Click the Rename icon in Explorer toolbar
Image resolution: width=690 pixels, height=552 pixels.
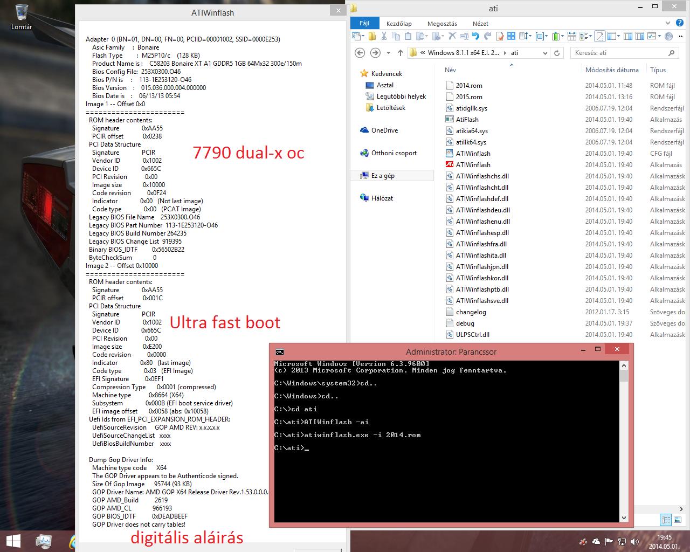pos(464,36)
